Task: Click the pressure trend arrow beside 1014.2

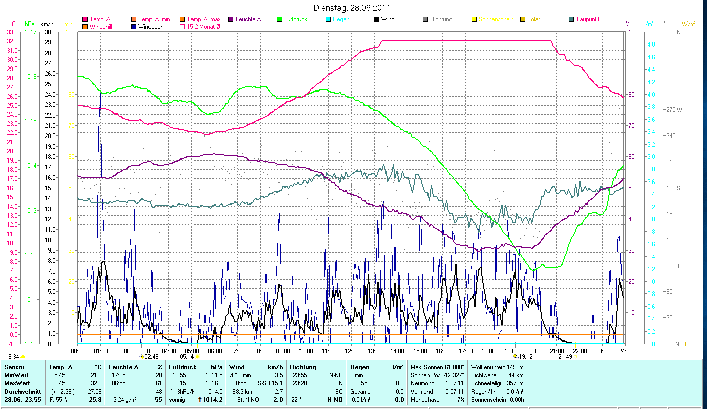Action: 200,400
